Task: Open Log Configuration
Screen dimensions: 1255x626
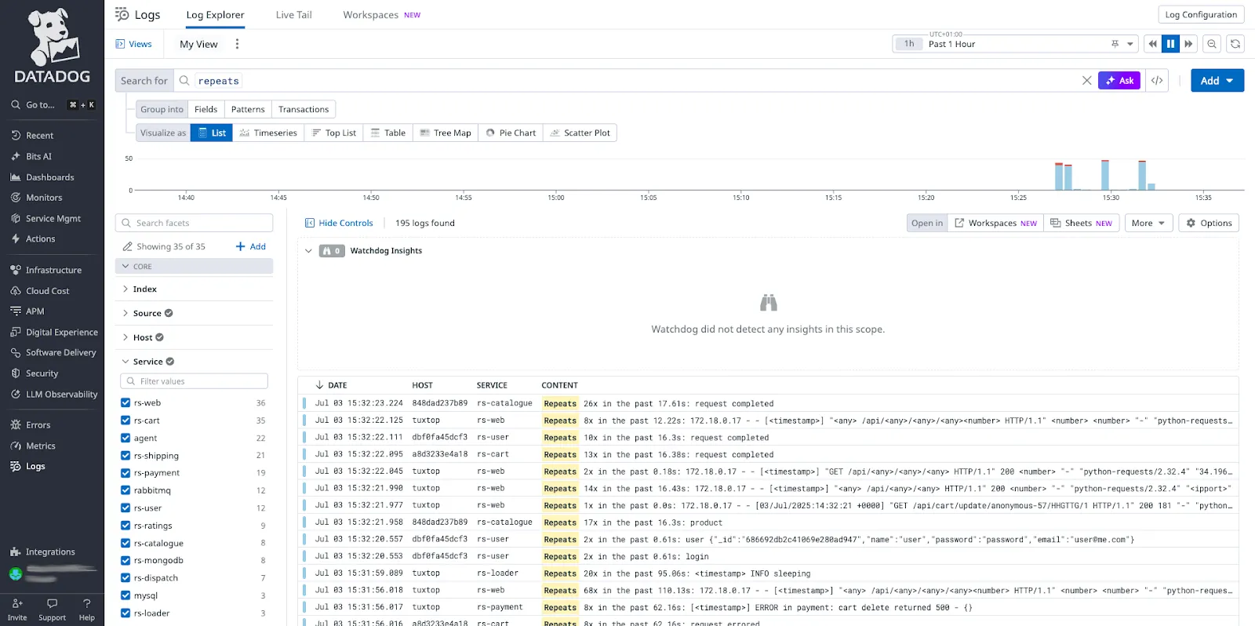Action: [1201, 15]
